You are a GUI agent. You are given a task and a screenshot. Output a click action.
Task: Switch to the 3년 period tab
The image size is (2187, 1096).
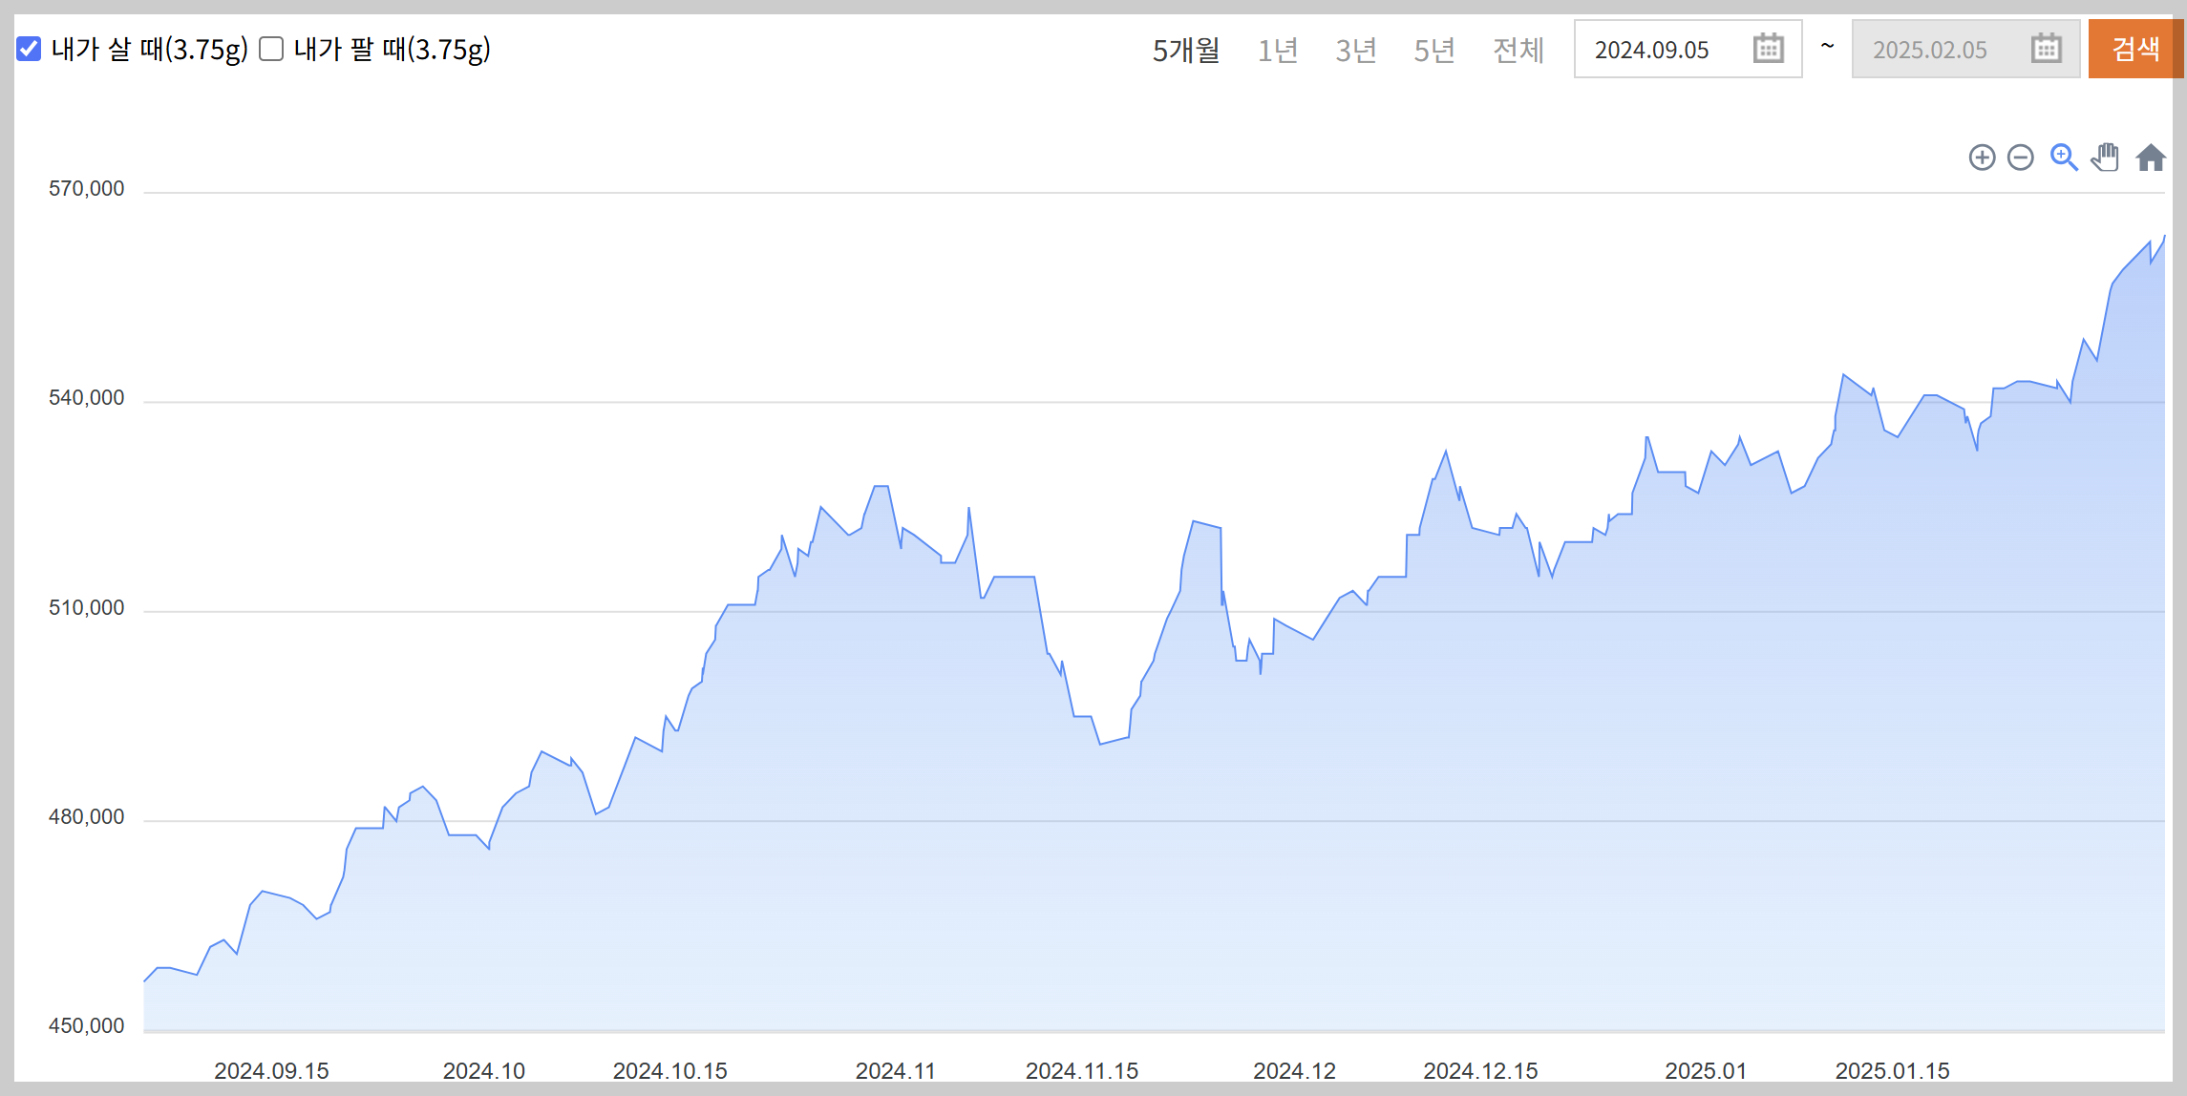click(1355, 50)
